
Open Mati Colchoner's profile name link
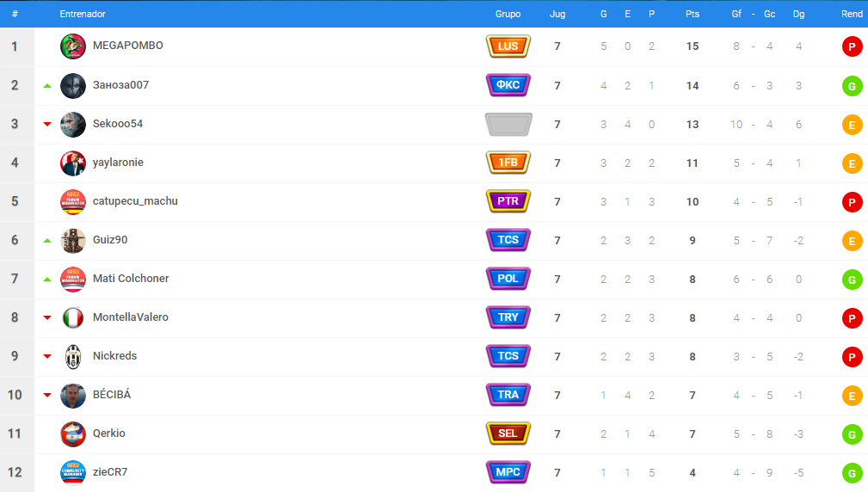[131, 279]
